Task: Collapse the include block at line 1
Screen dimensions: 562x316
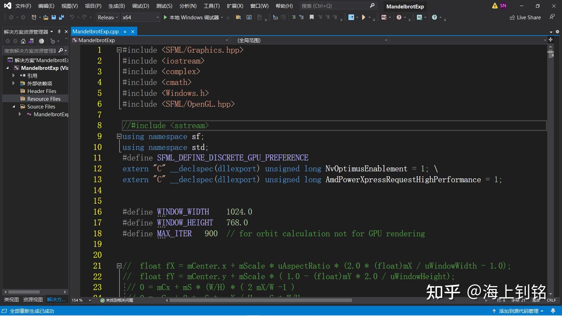Action: coord(119,50)
